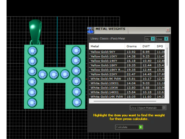Click the Metal Weights flask icon
This screenshot has height=139, width=185.
(x=91, y=31)
